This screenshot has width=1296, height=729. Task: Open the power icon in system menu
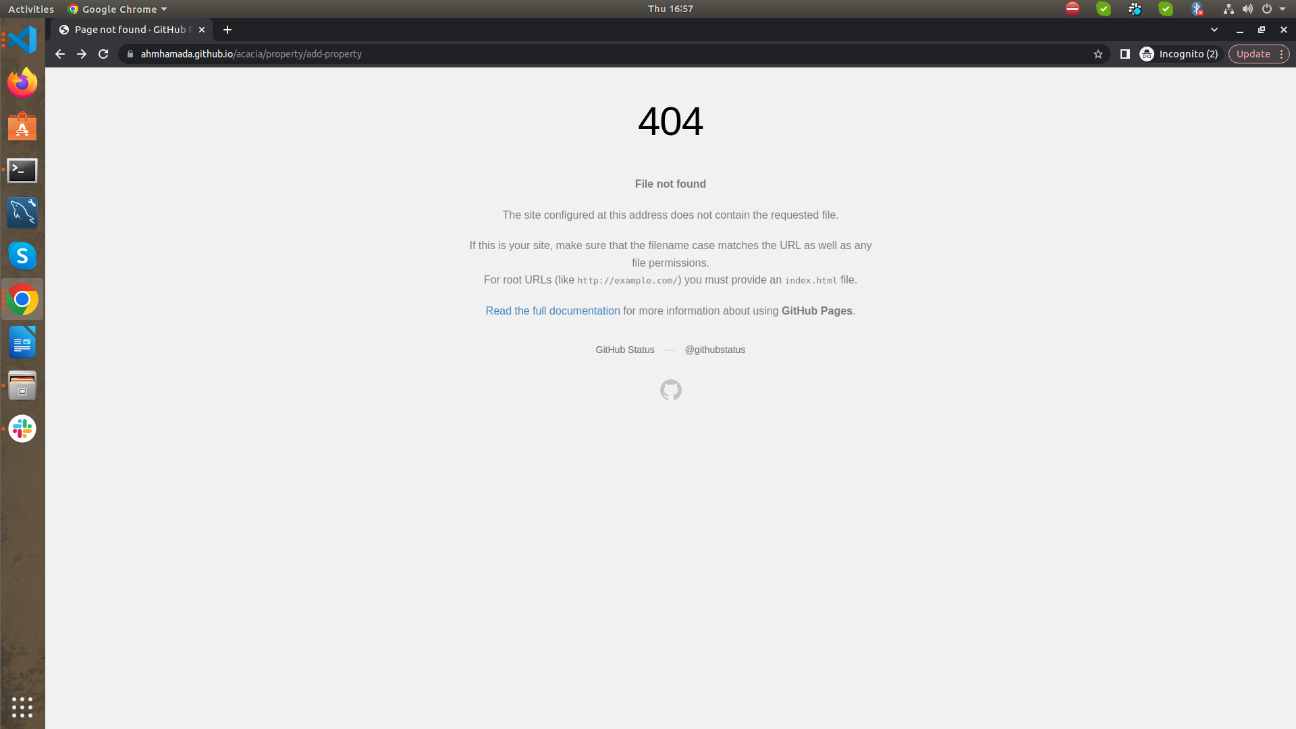[1267, 9]
